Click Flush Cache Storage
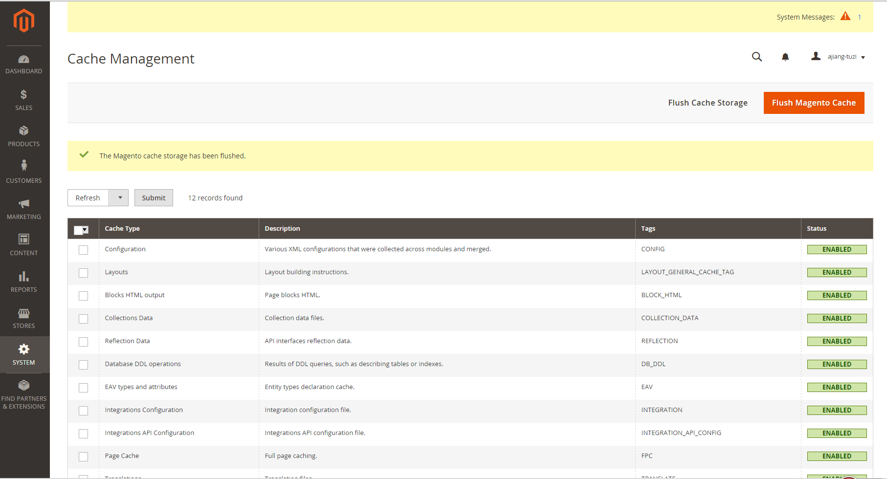This screenshot has height=479, width=887. 708,103
